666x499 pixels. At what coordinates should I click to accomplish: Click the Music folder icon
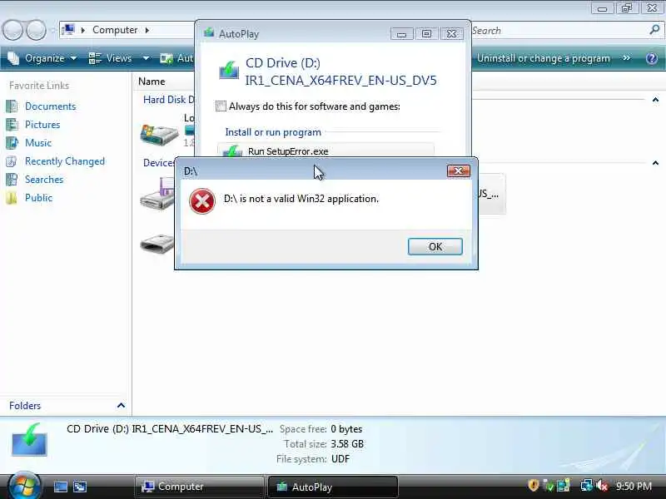(12, 142)
